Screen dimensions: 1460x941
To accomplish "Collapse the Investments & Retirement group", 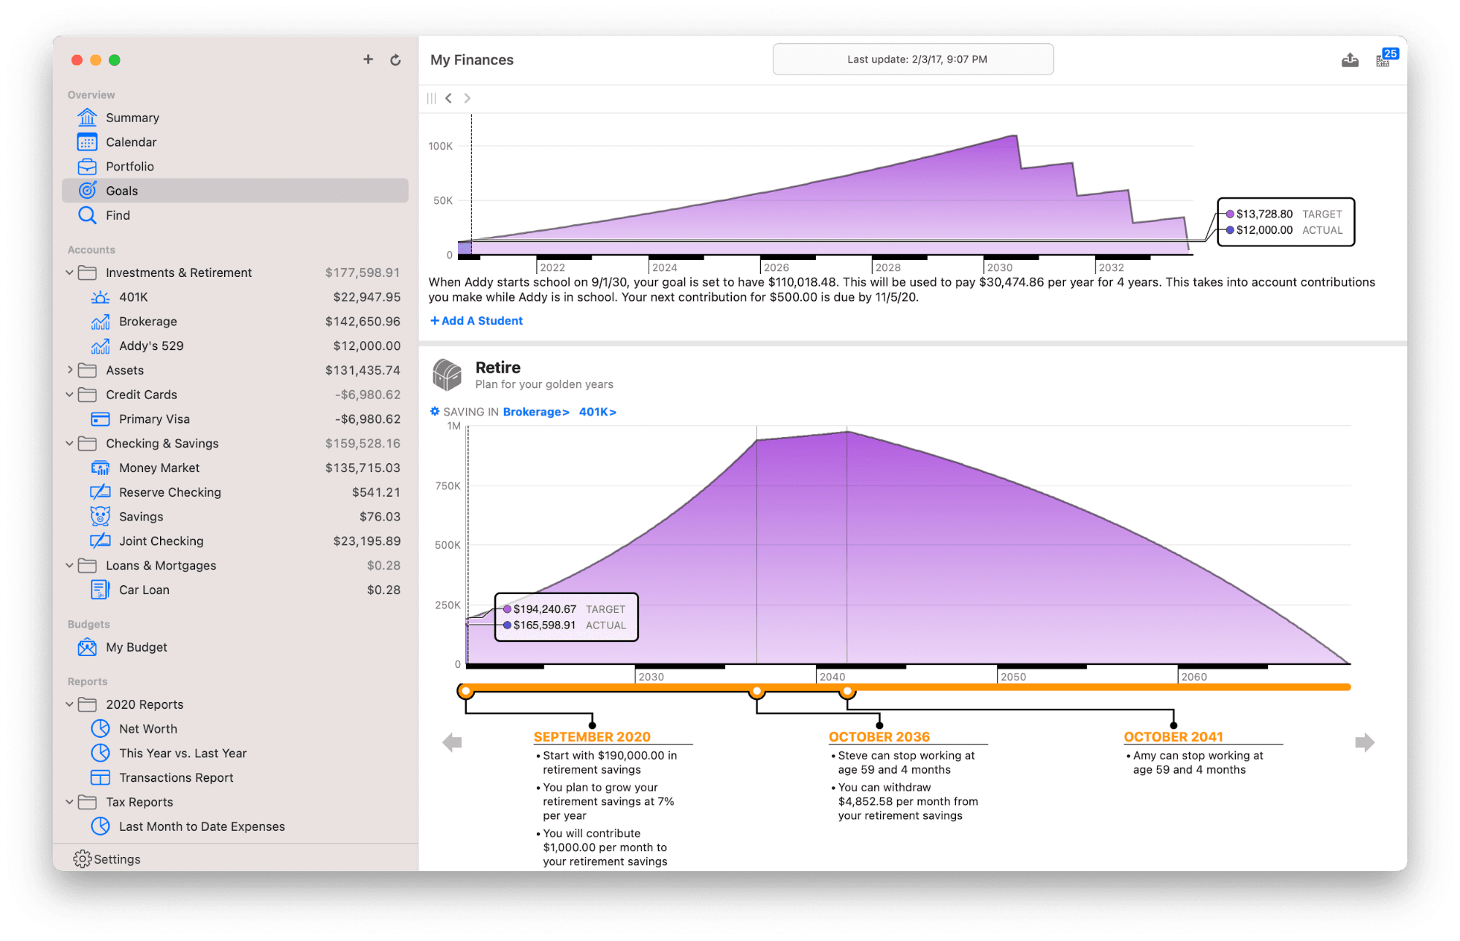I will (x=70, y=273).
